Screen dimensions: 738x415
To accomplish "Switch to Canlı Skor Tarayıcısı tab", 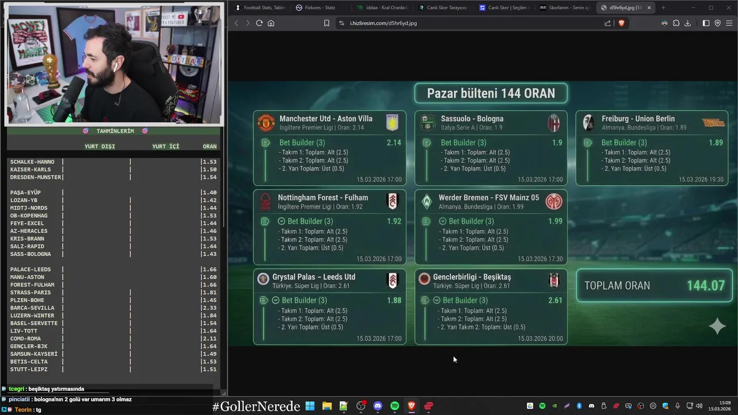I will (x=443, y=7).
